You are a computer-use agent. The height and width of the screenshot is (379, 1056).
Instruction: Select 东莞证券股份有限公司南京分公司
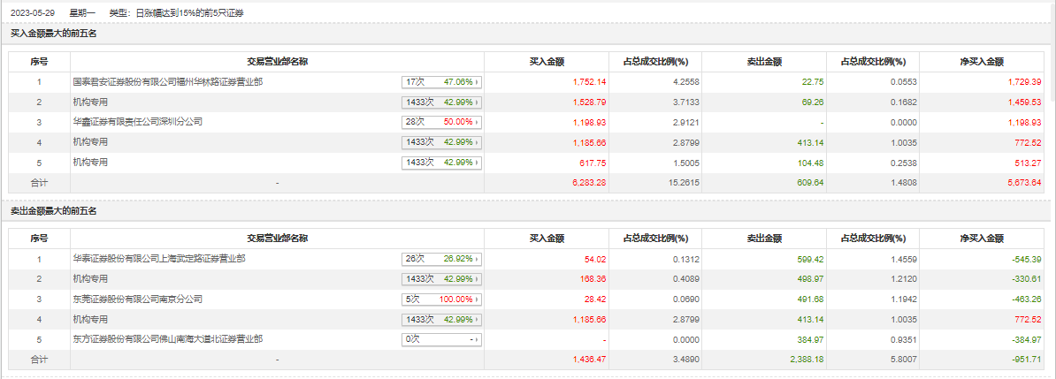point(137,299)
